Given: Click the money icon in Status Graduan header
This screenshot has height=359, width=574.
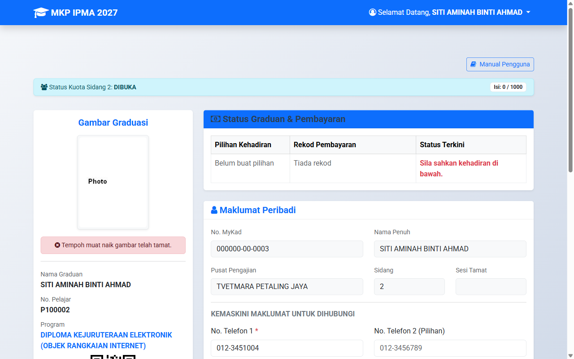Looking at the screenshot, I should tap(216, 119).
